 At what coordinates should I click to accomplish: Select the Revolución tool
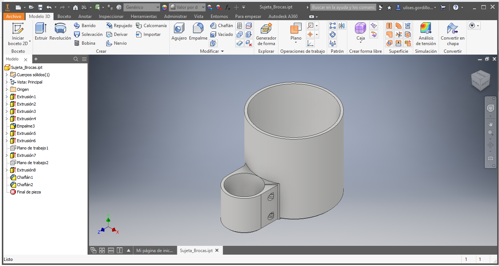point(60,32)
